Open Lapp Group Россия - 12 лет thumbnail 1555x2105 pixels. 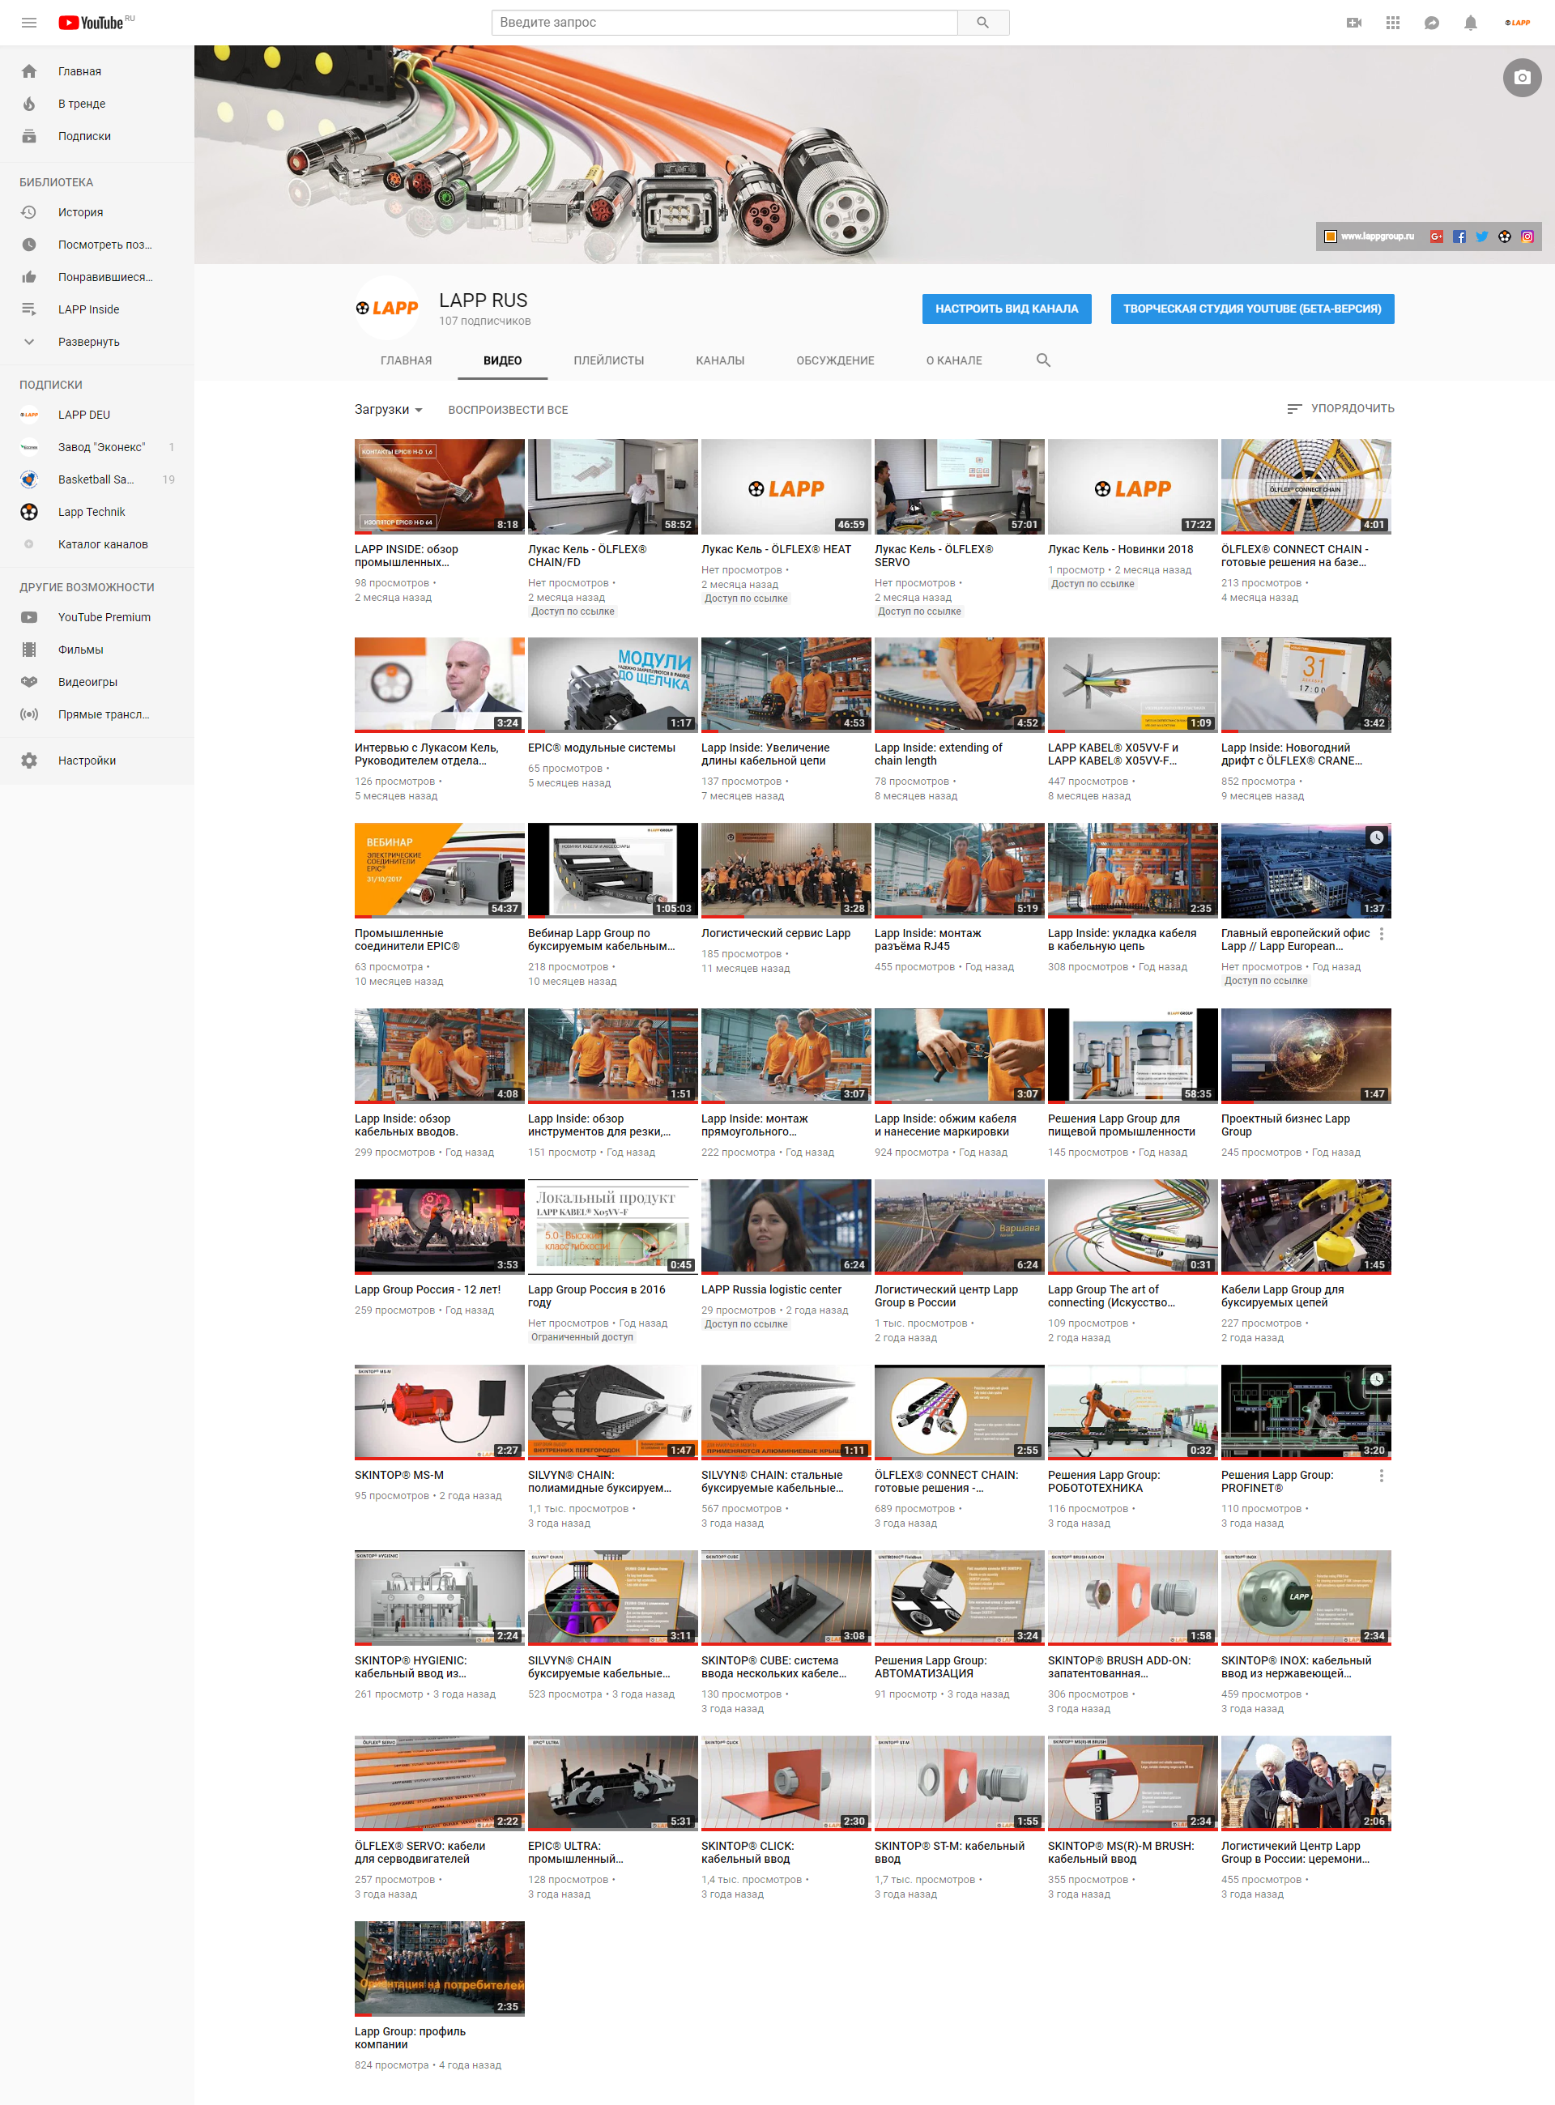coord(440,1227)
